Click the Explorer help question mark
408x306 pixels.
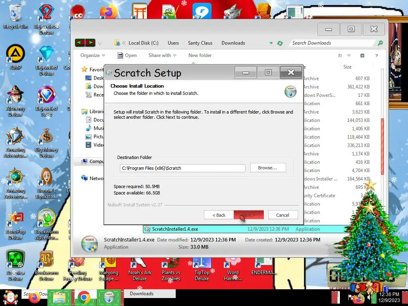(x=376, y=55)
